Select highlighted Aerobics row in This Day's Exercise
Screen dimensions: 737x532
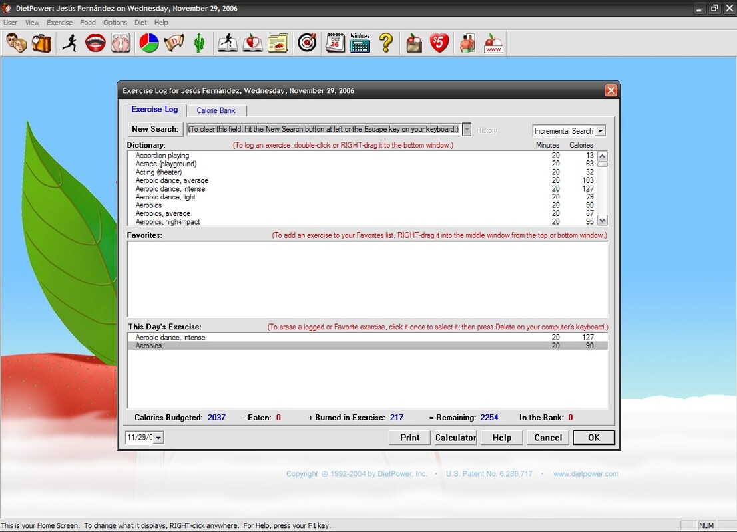[368, 346]
